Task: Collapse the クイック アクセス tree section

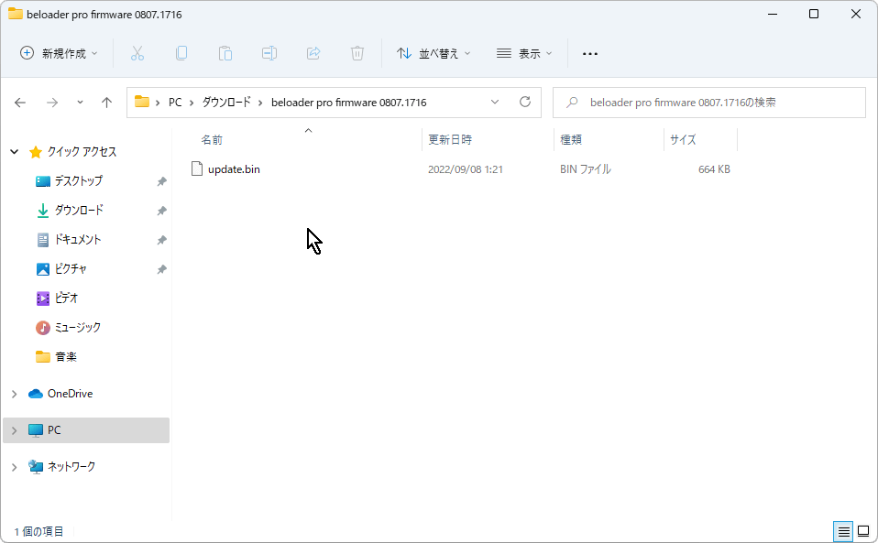Action: 13,152
